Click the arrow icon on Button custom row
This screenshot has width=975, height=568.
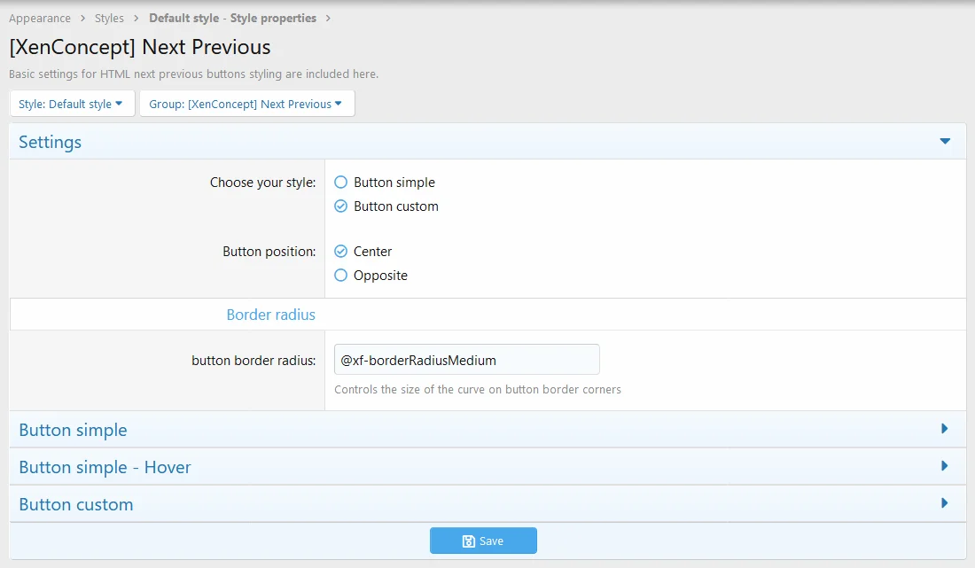[945, 504]
